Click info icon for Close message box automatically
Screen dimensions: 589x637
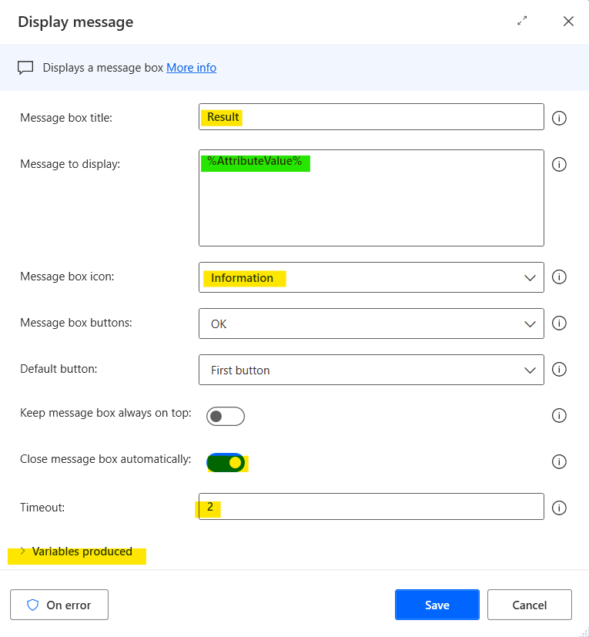tap(560, 462)
